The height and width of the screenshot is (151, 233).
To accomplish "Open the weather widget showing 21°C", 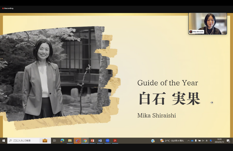I will click(x=172, y=141).
